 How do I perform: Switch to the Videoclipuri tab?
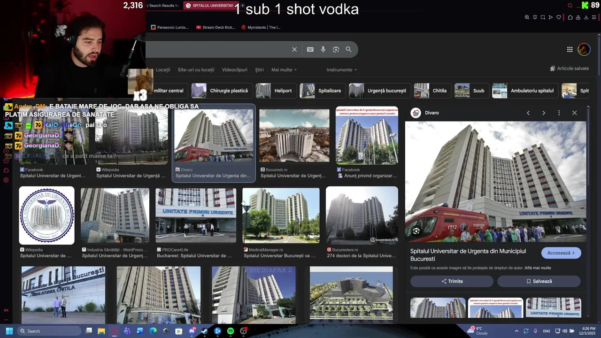[x=234, y=69]
